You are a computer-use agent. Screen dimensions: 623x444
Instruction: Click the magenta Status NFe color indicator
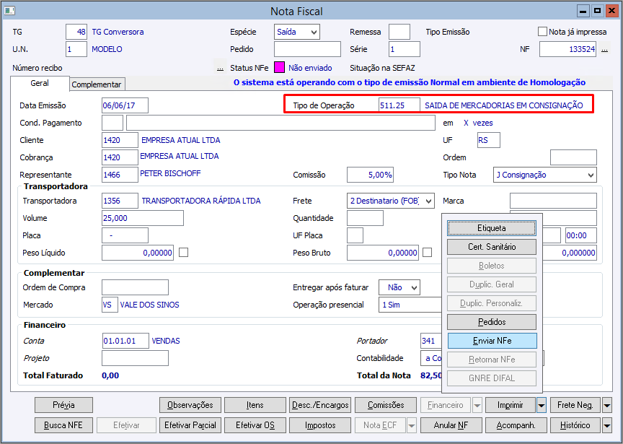279,68
